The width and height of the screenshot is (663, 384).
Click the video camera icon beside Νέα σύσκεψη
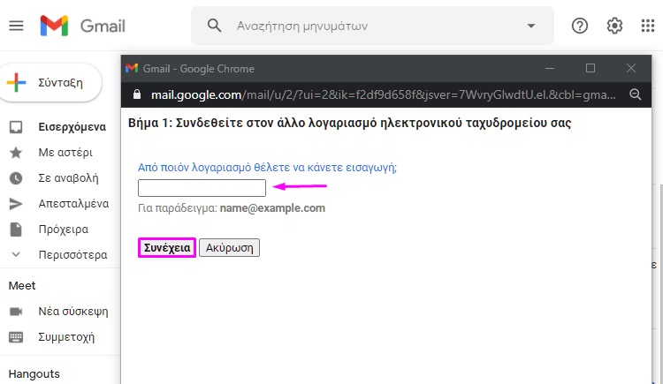pyautogui.click(x=16, y=312)
